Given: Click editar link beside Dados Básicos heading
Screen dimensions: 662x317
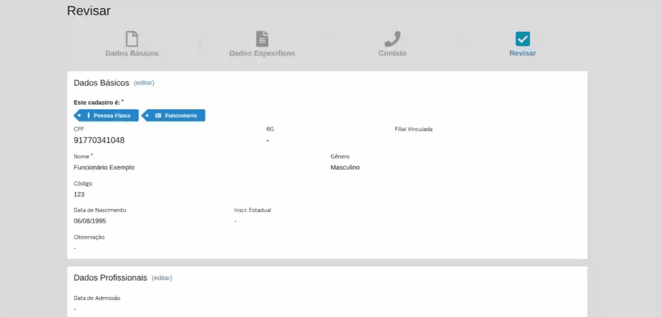Looking at the screenshot, I should click(x=144, y=83).
